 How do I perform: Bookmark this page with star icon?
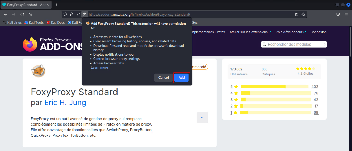303,14
